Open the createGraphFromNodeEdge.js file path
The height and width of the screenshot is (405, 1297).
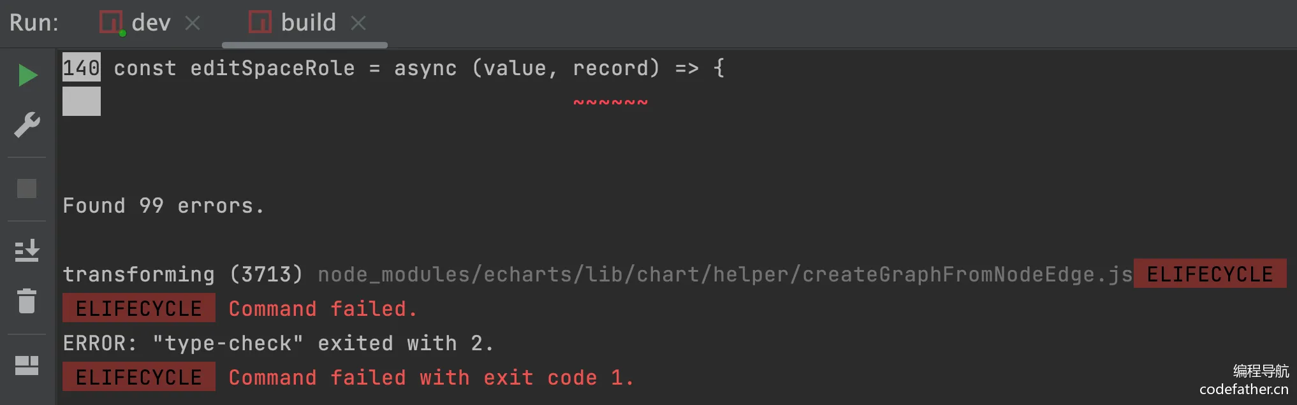tap(725, 274)
